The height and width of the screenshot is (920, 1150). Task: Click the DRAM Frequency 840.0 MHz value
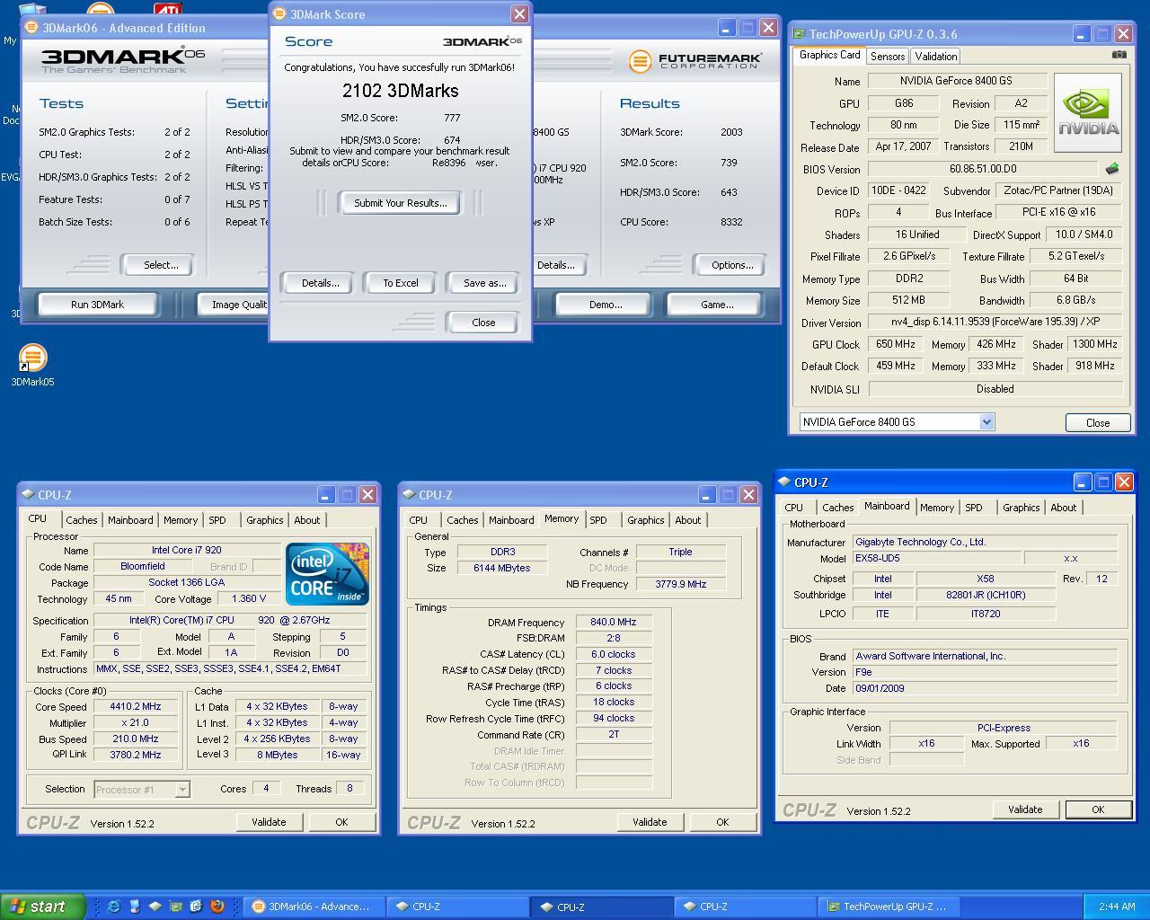pos(614,622)
